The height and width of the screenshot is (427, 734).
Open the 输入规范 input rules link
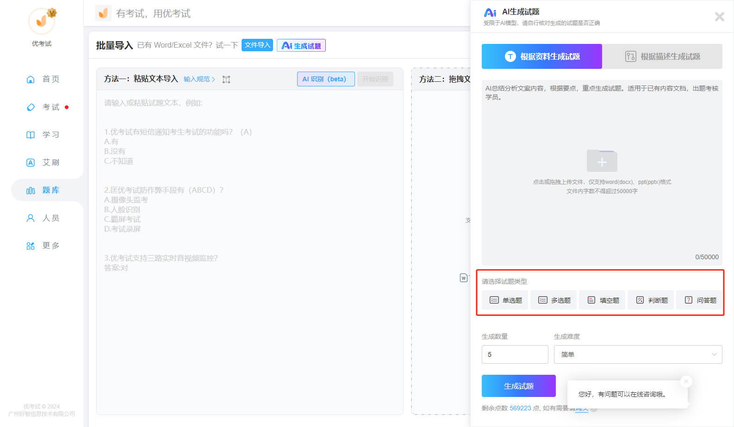[199, 79]
